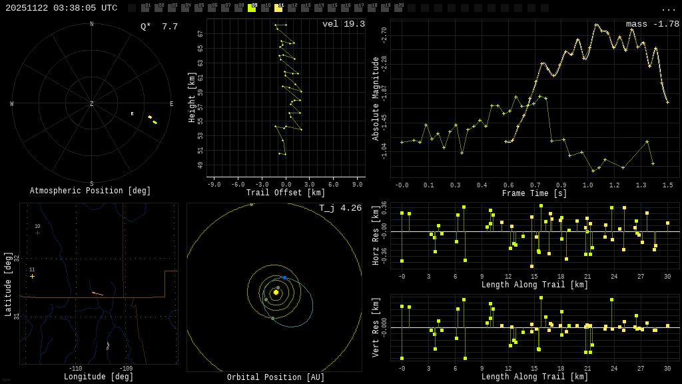The height and width of the screenshot is (384, 682).
Task: Click the highlighted station 09 indicator
Action: pyautogui.click(x=252, y=8)
